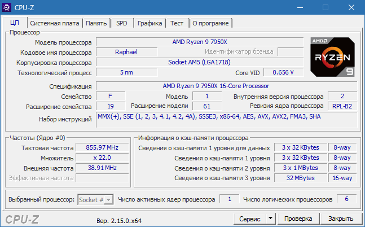This screenshot has height=227, width=365.
Task: Click the code name value Raphael
Action: click(x=126, y=52)
